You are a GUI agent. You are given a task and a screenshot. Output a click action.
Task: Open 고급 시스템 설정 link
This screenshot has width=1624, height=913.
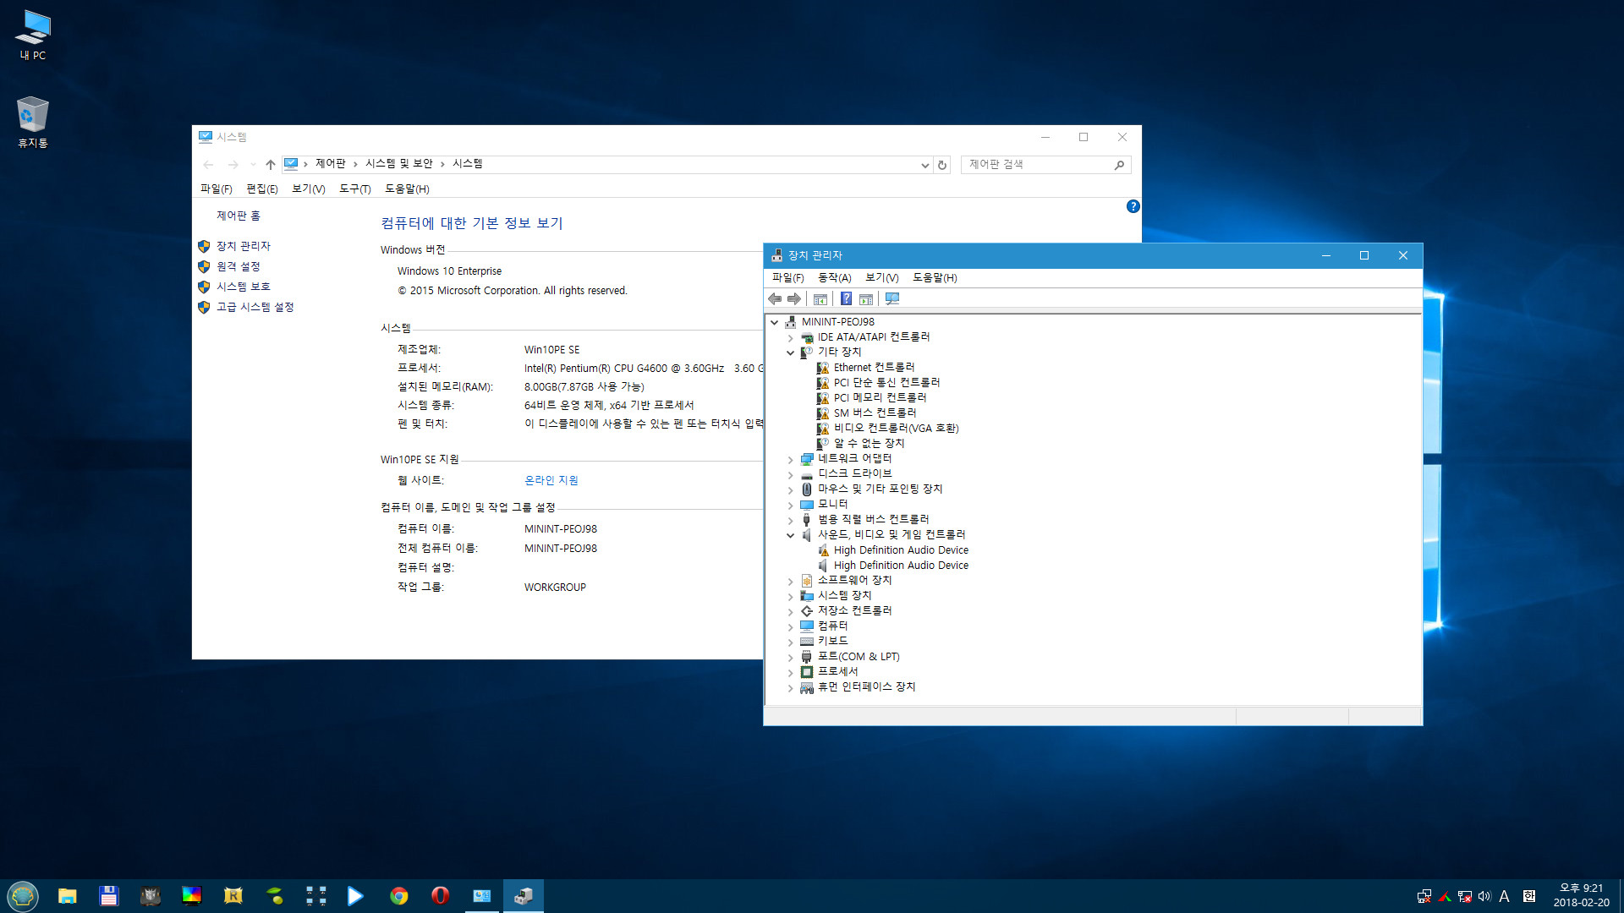click(x=255, y=307)
